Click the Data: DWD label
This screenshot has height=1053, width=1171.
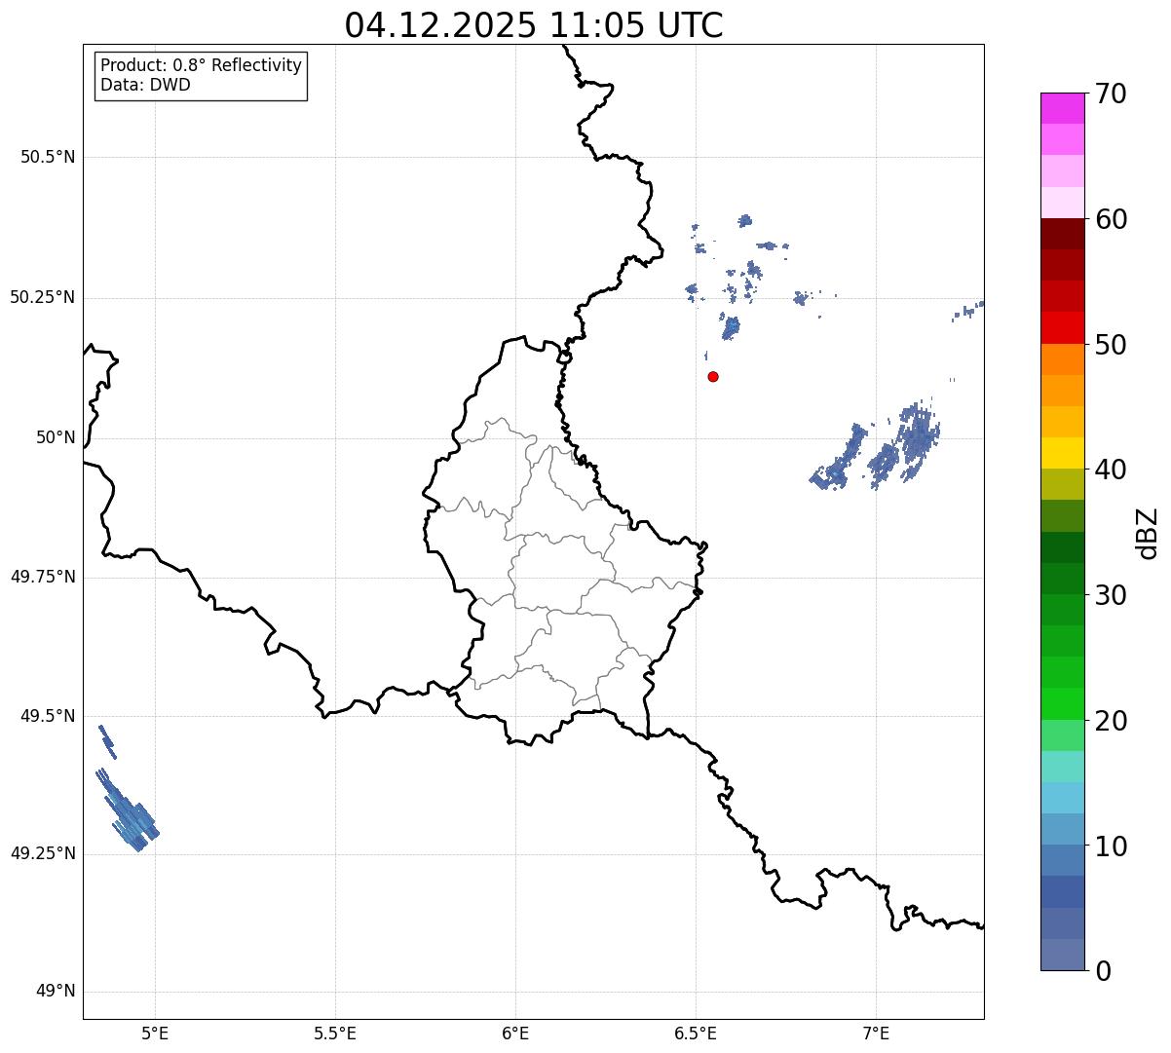click(x=145, y=85)
